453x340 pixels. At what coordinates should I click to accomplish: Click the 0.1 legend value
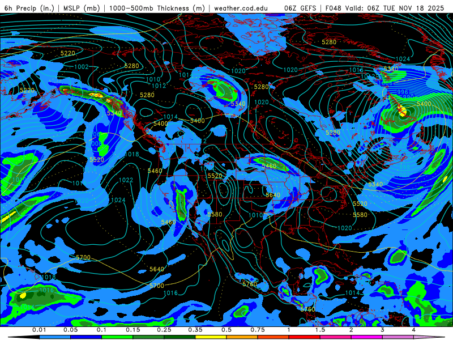point(101,330)
